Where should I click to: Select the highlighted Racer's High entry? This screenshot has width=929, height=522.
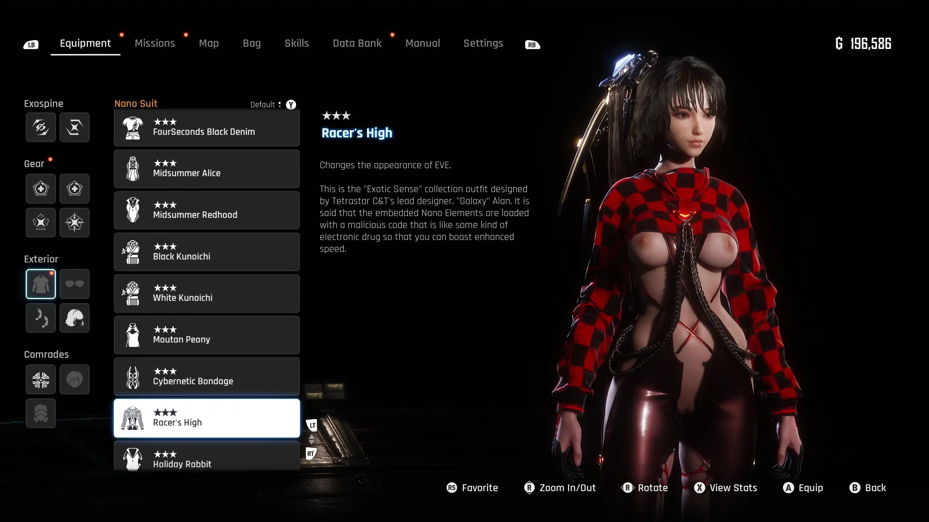tap(207, 418)
